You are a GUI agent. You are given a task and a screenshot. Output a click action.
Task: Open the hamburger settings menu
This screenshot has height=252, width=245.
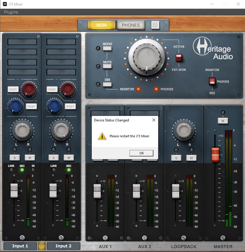point(155,25)
